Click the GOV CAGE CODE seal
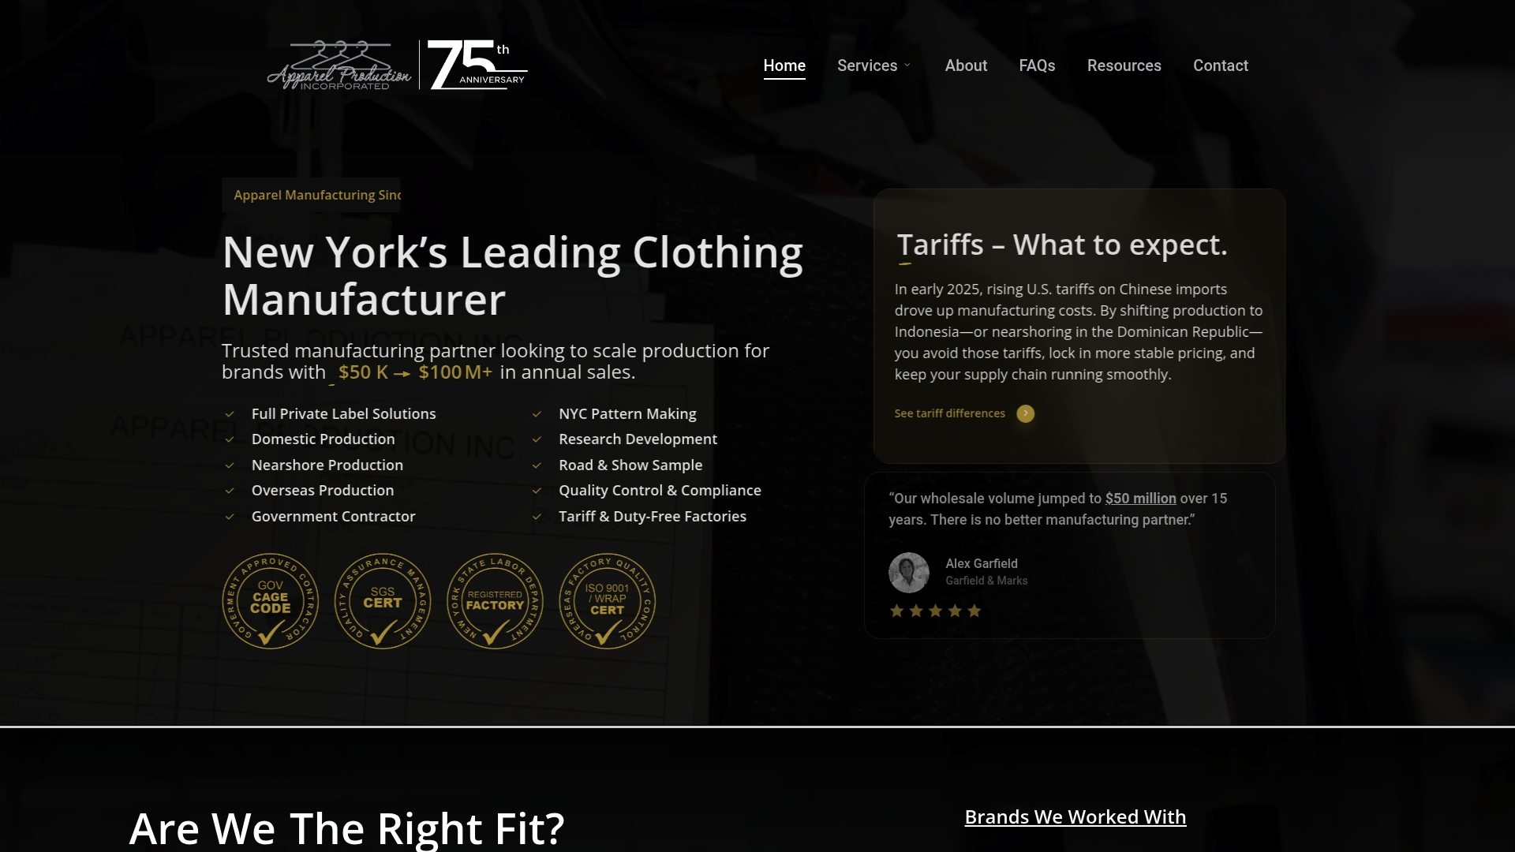1515x852 pixels. pyautogui.click(x=271, y=601)
